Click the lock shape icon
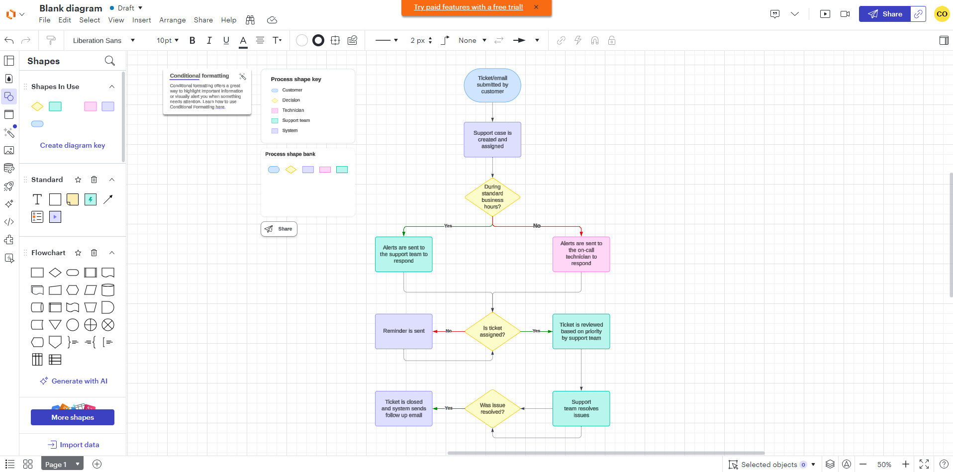Image resolution: width=953 pixels, height=472 pixels. pyautogui.click(x=612, y=40)
